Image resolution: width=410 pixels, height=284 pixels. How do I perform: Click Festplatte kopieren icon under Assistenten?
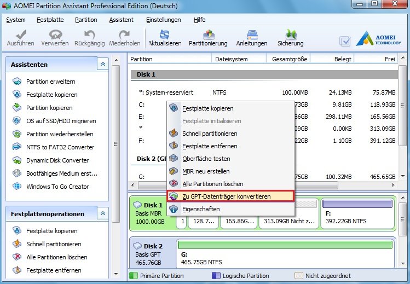(17, 94)
